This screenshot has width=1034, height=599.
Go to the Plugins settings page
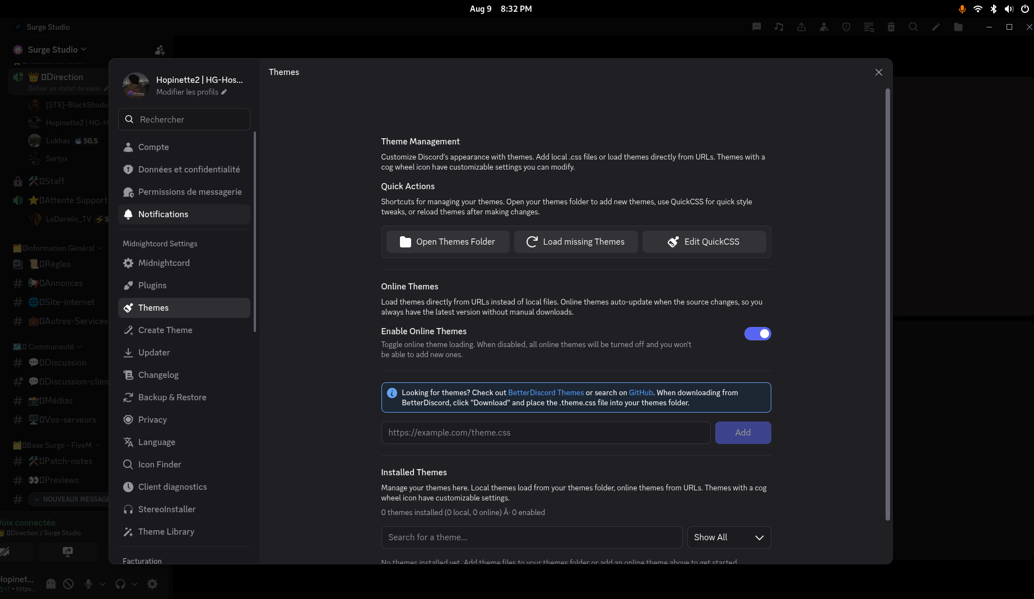pyautogui.click(x=184, y=286)
